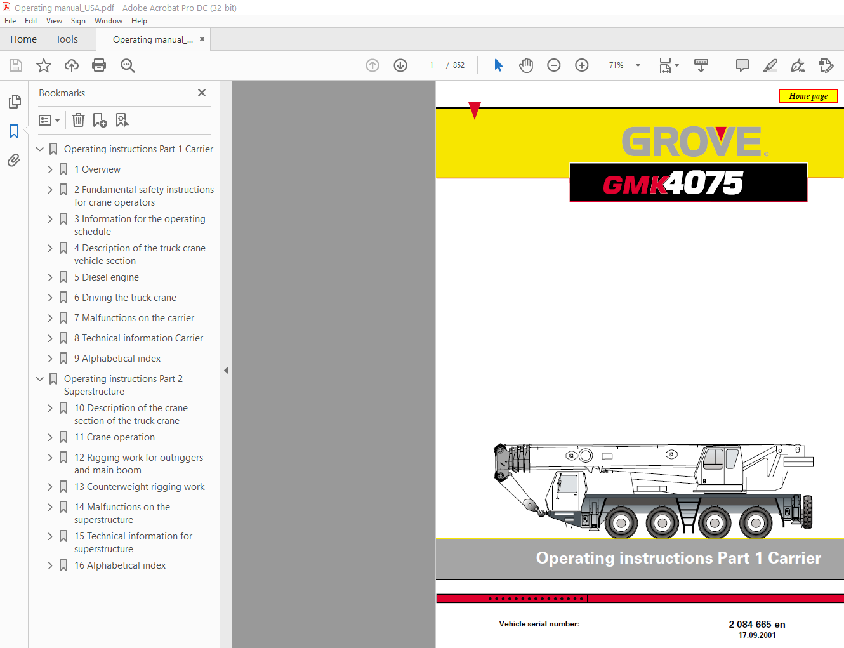Open the Find text magnifier tool

128,65
